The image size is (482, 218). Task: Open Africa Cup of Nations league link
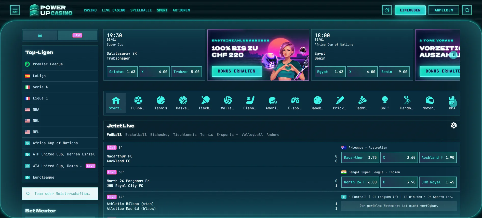point(60,143)
